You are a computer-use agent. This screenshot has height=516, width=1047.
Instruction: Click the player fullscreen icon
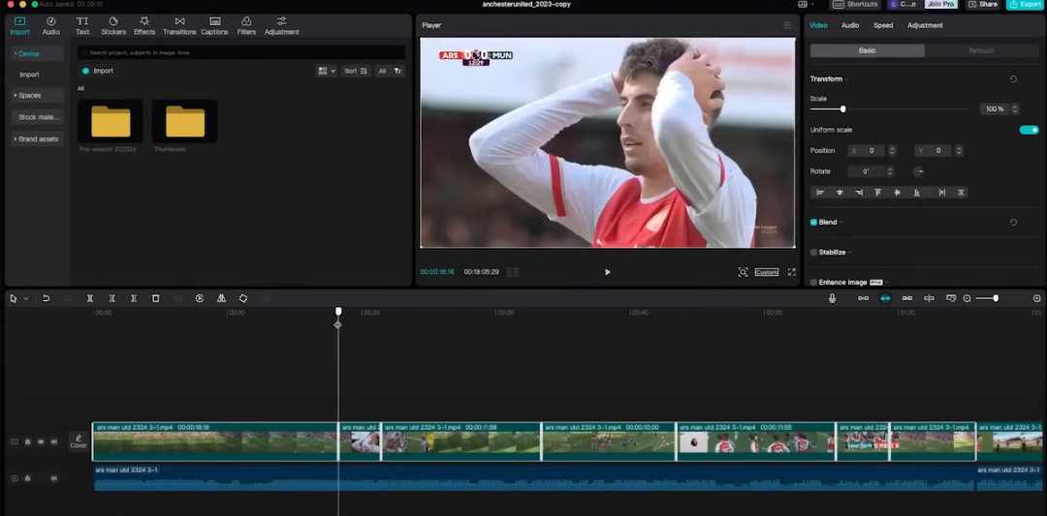pos(792,272)
